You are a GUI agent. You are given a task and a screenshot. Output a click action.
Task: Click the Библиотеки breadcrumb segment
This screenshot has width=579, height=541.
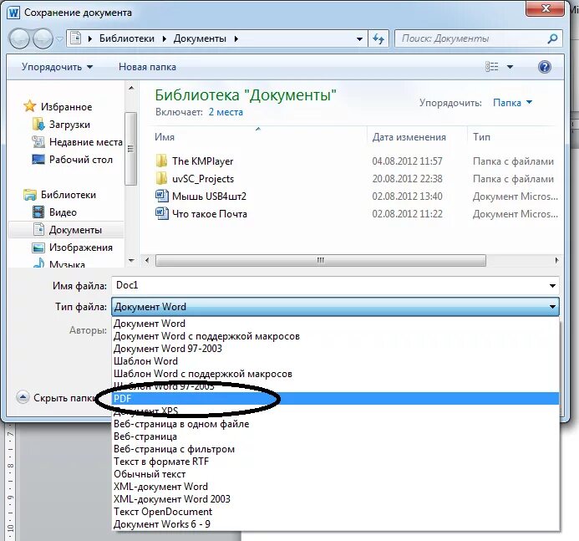tap(127, 38)
